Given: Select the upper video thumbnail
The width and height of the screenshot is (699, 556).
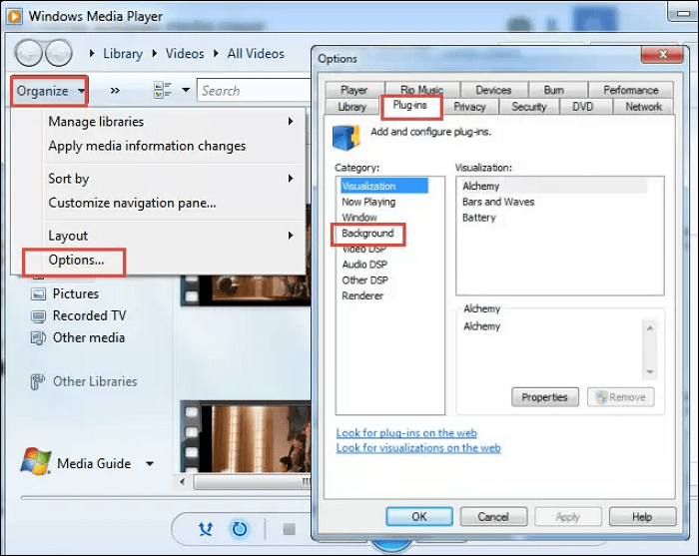Looking at the screenshot, I should point(246,290).
